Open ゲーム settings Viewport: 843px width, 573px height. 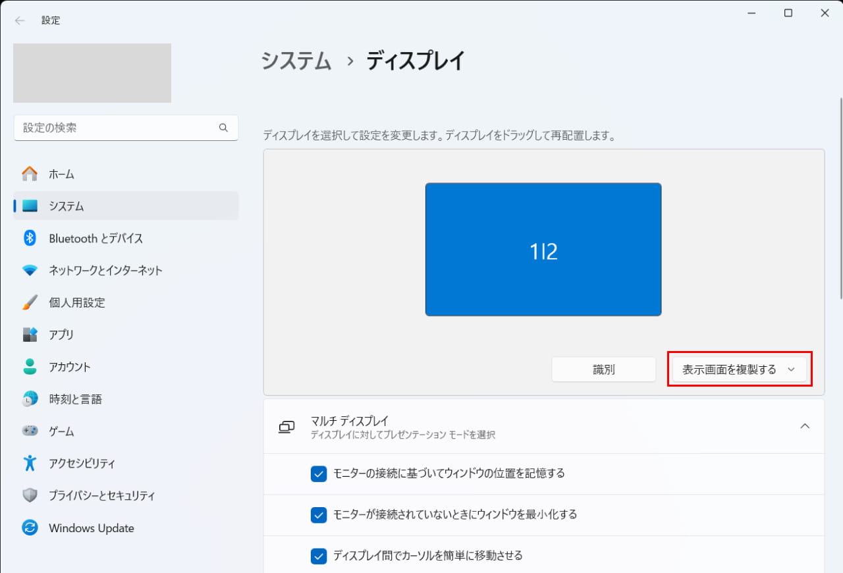pyautogui.click(x=126, y=431)
